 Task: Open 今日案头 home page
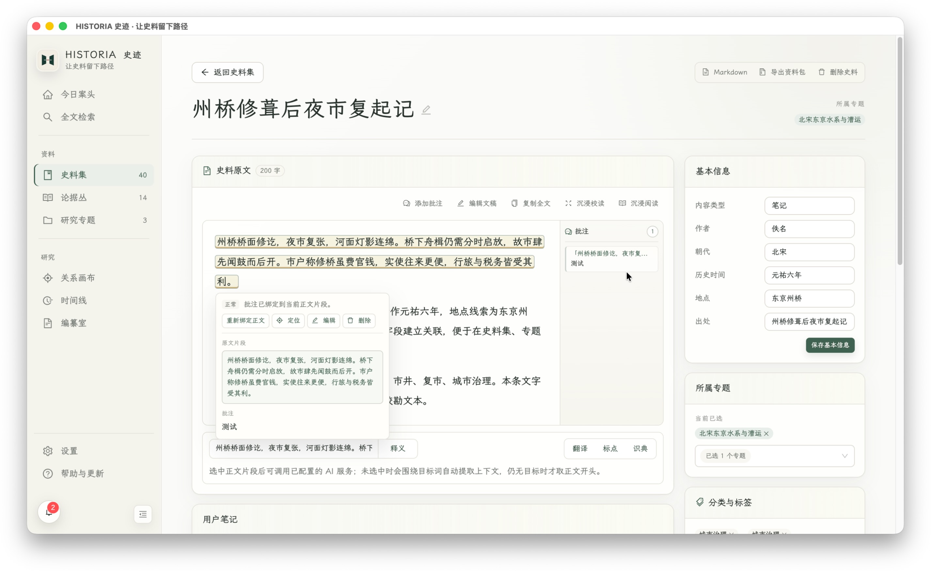click(x=94, y=94)
